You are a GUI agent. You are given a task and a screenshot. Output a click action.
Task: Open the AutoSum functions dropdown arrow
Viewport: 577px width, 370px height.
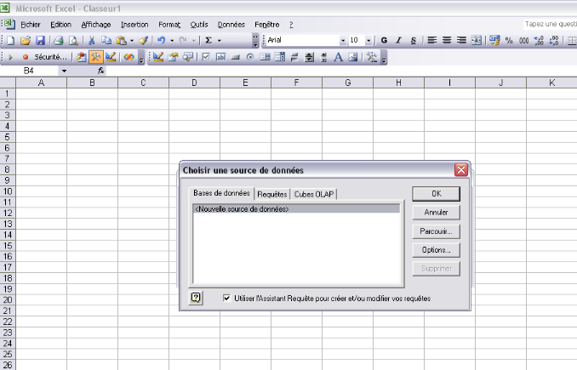click(220, 41)
